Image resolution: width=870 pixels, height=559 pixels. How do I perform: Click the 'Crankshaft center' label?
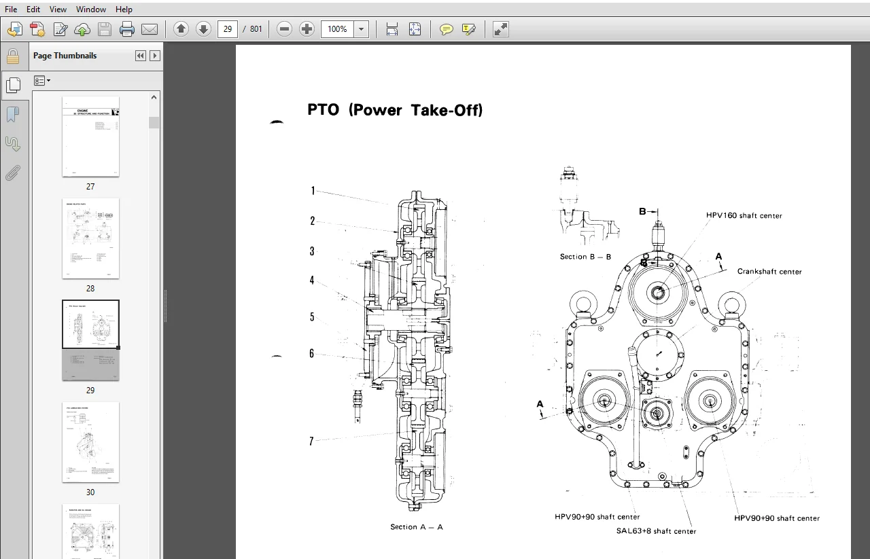[769, 272]
